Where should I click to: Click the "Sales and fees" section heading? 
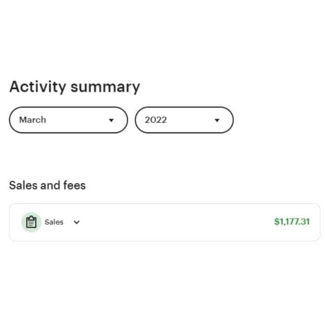tap(47, 185)
